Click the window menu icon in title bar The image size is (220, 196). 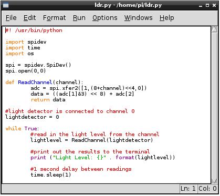6,5
